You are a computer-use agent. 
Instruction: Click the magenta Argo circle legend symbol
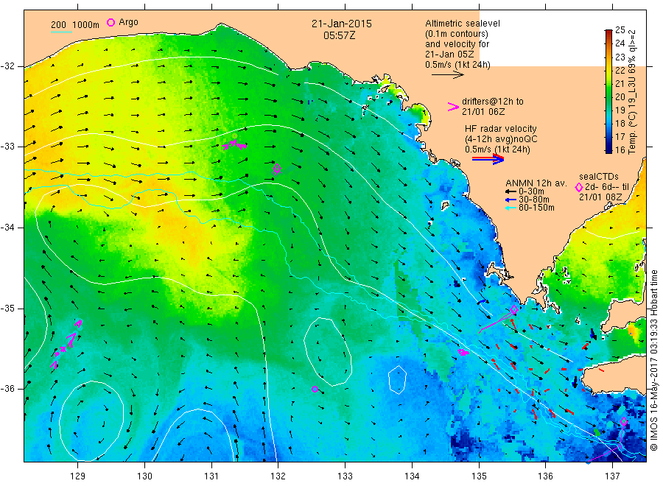110,22
